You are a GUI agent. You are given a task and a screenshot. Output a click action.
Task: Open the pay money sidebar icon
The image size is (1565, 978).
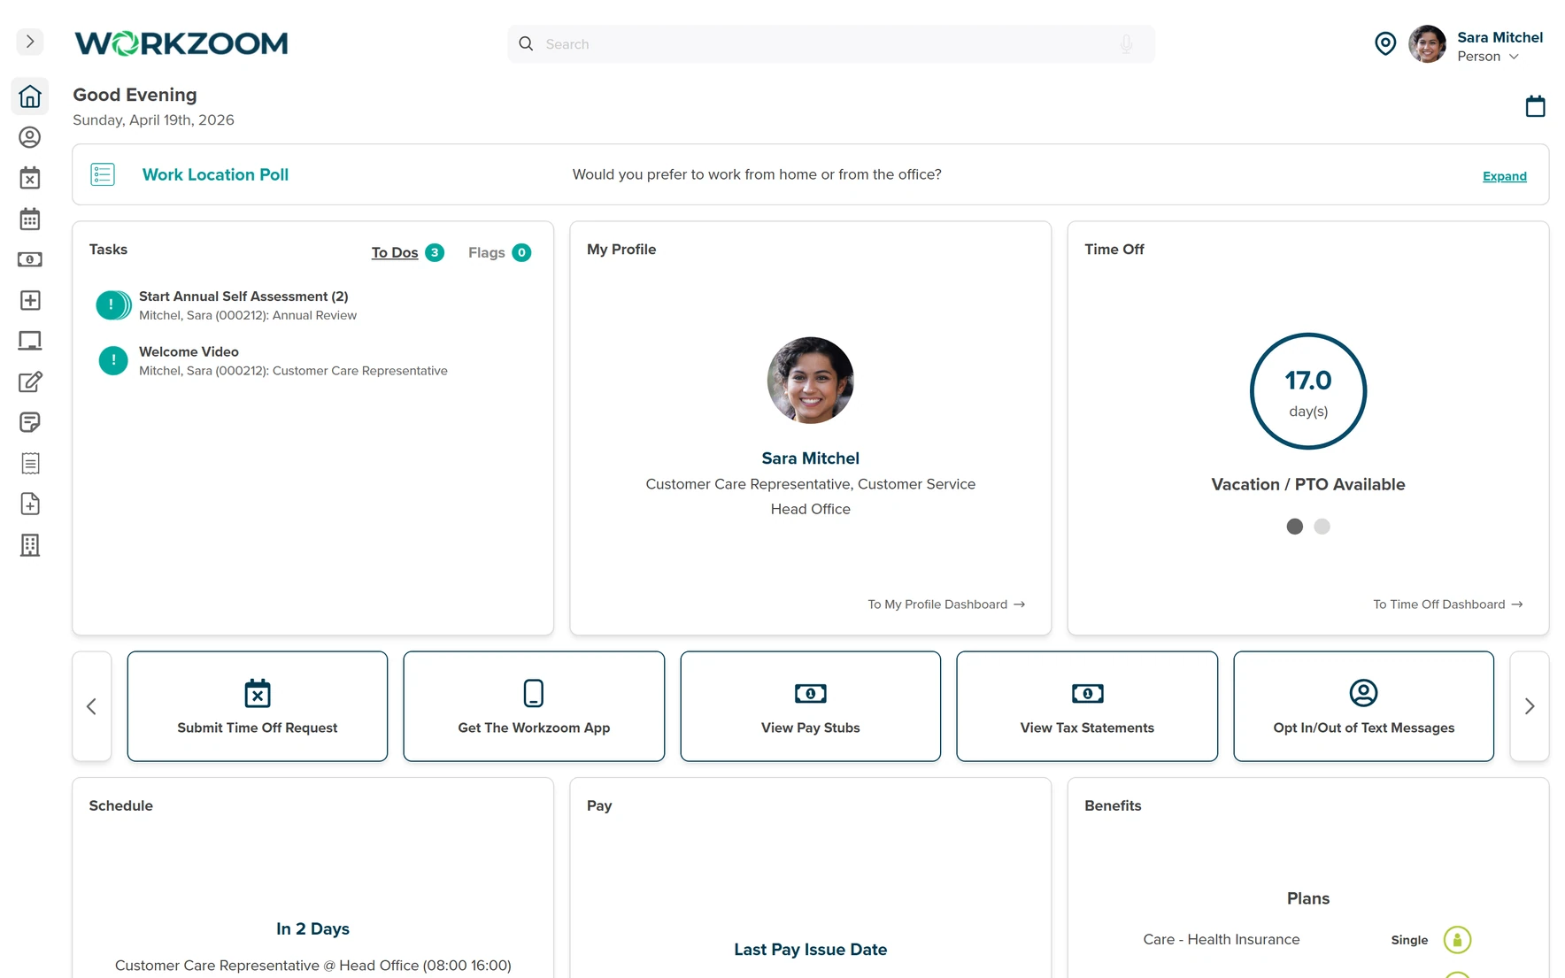tap(30, 259)
